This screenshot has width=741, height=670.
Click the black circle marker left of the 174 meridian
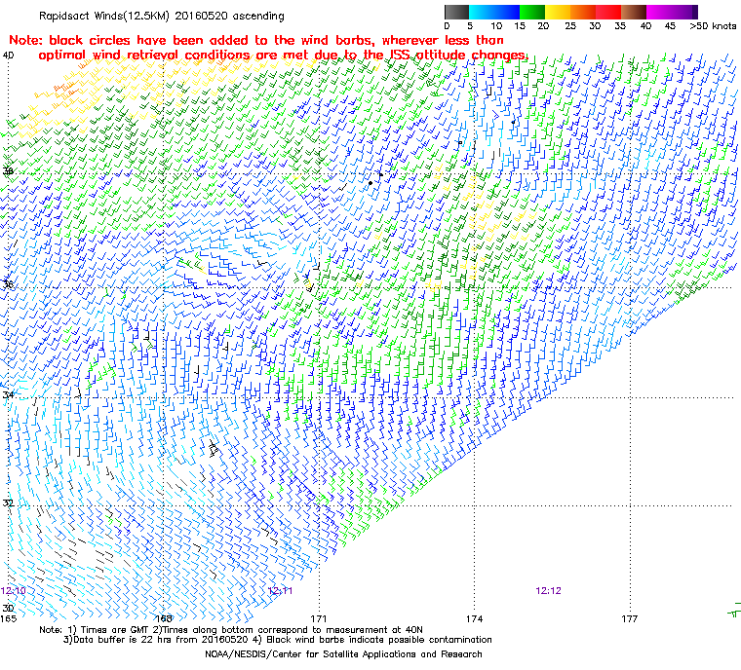tap(460, 142)
